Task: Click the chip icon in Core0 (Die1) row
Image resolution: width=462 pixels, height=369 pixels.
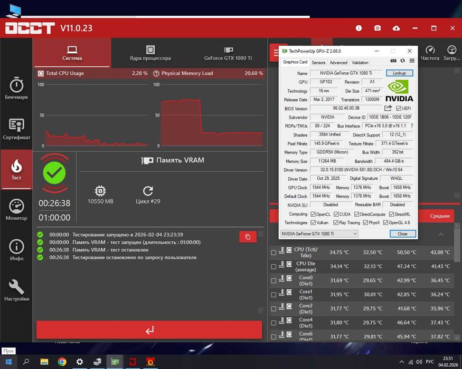Action: coord(289,278)
